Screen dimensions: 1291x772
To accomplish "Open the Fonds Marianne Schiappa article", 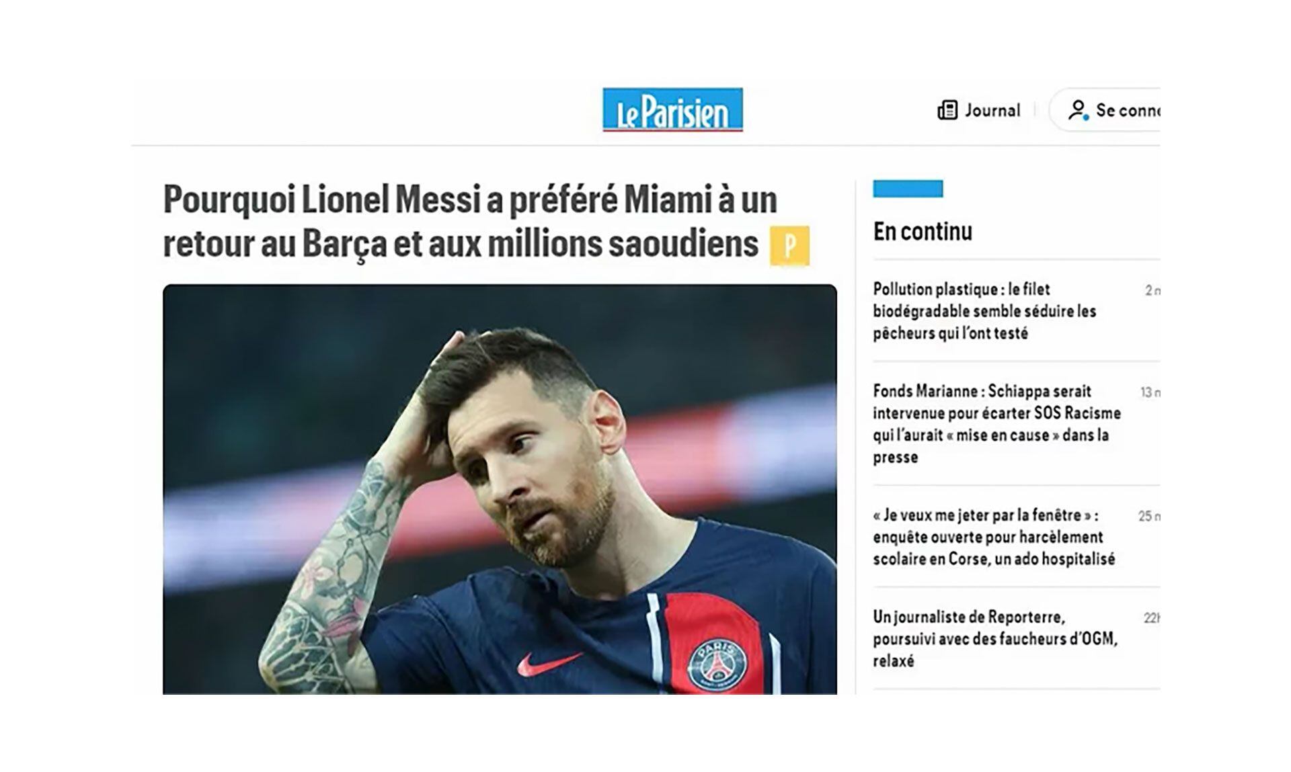I will (996, 424).
